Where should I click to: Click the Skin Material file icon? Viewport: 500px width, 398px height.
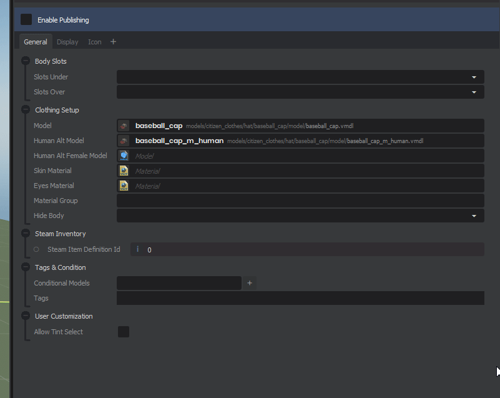[x=124, y=171]
